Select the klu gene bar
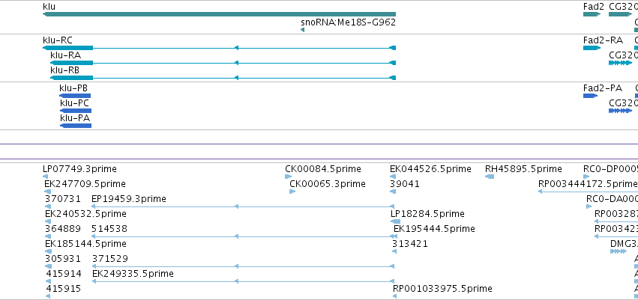638x300 pixels. 219,14
